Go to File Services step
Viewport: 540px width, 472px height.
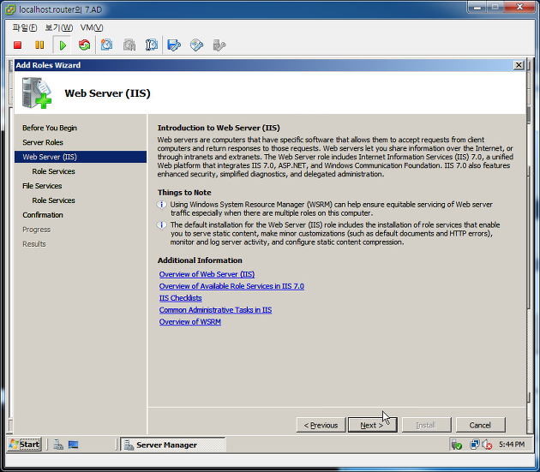(42, 186)
